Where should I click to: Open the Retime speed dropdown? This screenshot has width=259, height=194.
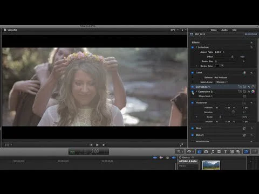(x=190, y=151)
